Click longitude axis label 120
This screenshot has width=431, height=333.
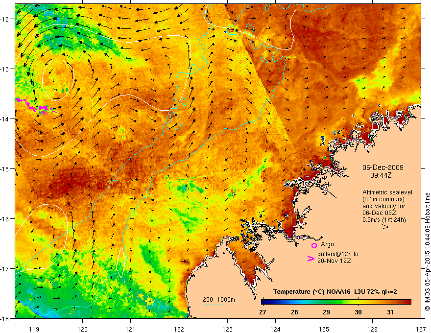(82, 329)
